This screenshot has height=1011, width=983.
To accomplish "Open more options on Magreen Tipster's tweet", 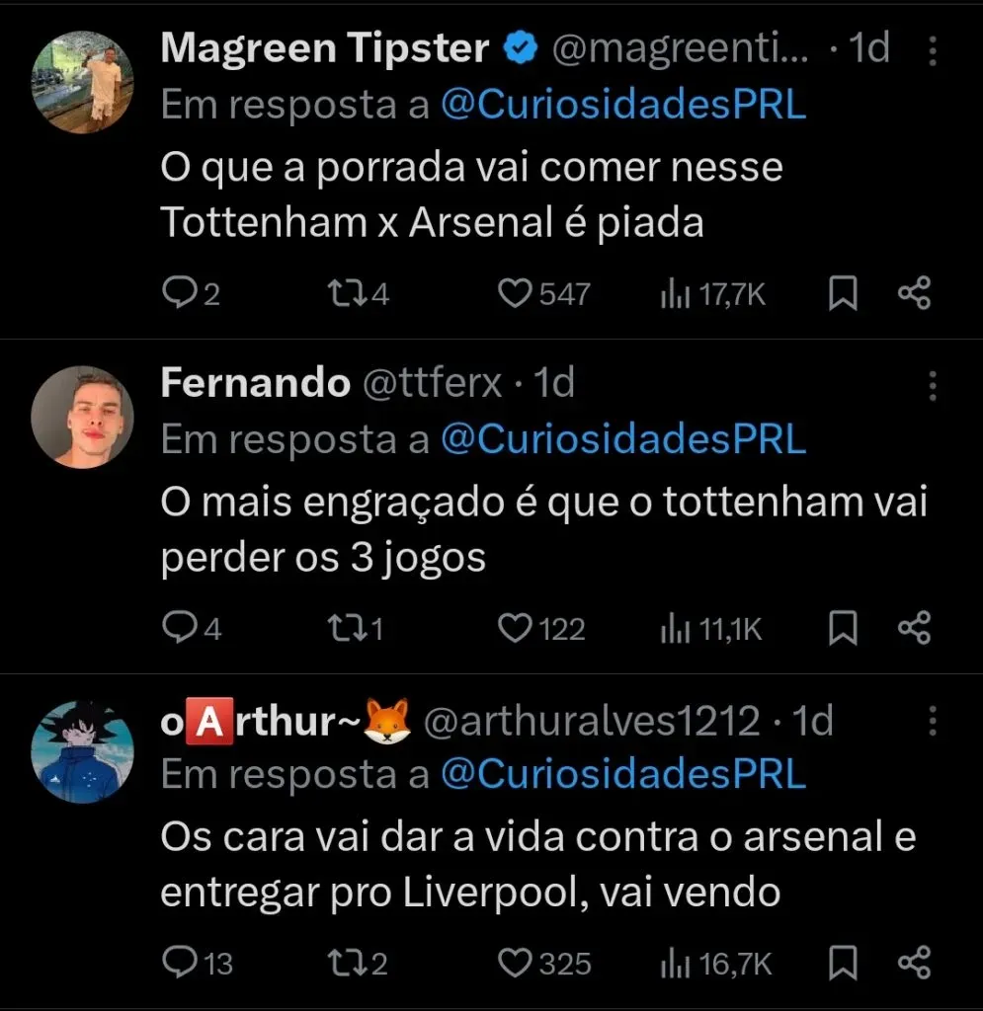I will click(932, 52).
